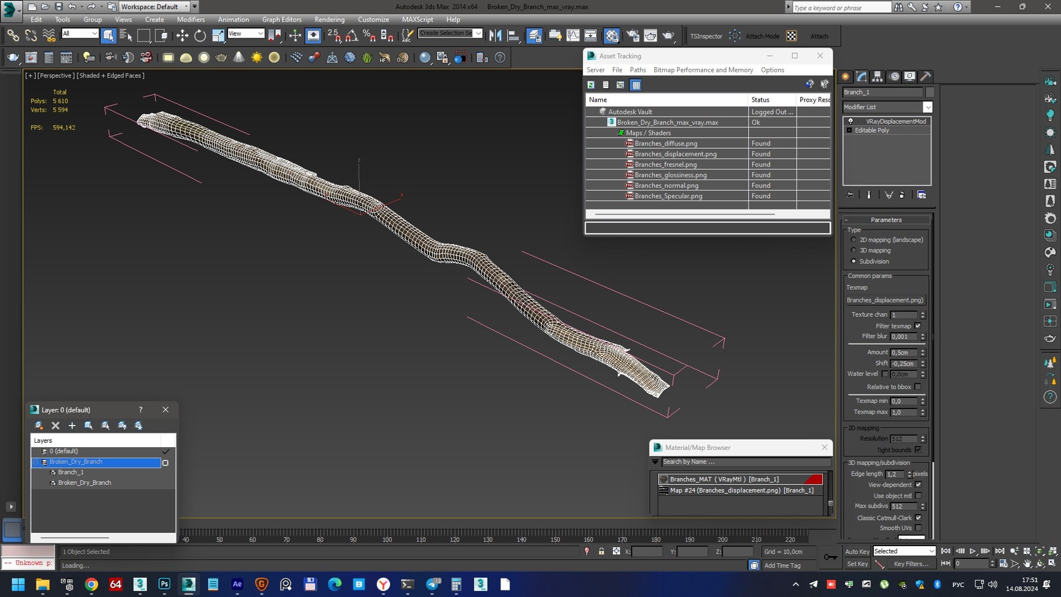Click Pan View hand icon

click(x=1027, y=564)
